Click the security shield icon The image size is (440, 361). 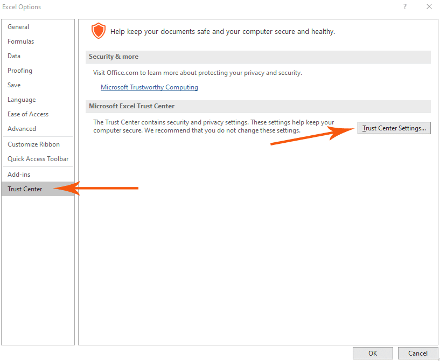coord(99,31)
